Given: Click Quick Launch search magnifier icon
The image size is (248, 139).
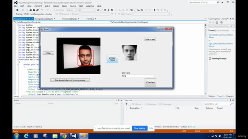Looking at the screenshot, I should (x=218, y=2).
